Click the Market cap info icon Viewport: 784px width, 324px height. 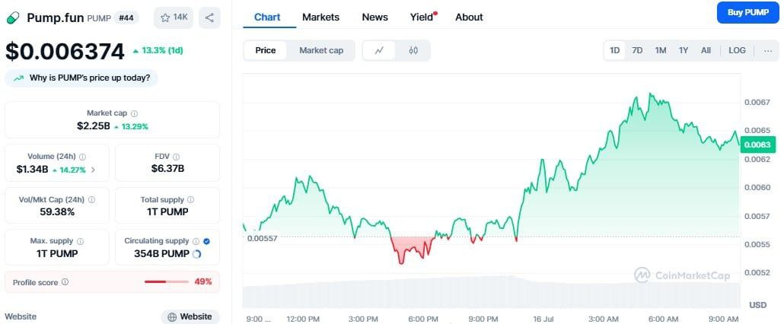[135, 113]
